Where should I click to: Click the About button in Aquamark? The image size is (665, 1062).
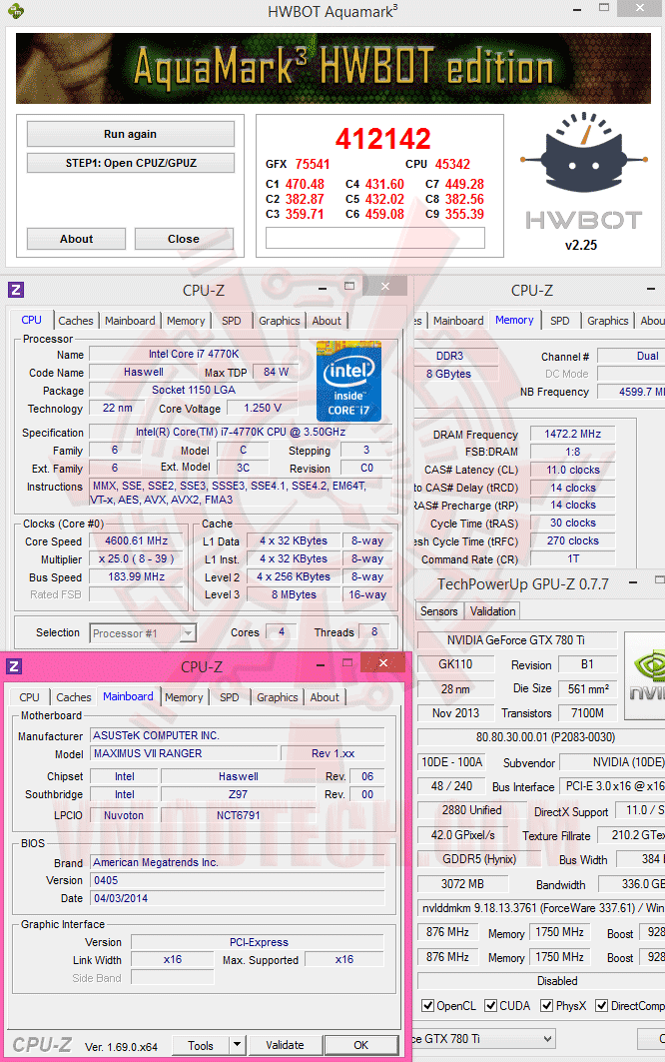click(x=76, y=239)
